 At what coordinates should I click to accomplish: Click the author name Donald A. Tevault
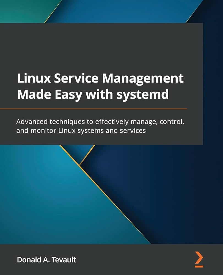(47, 260)
